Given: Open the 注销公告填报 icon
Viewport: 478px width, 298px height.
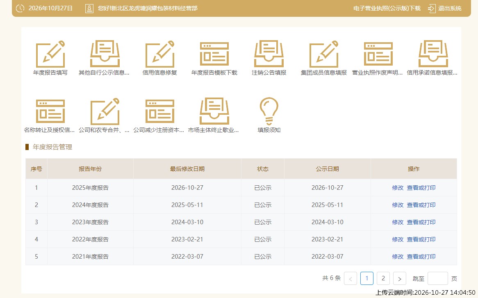Looking at the screenshot, I should pyautogui.click(x=269, y=54).
